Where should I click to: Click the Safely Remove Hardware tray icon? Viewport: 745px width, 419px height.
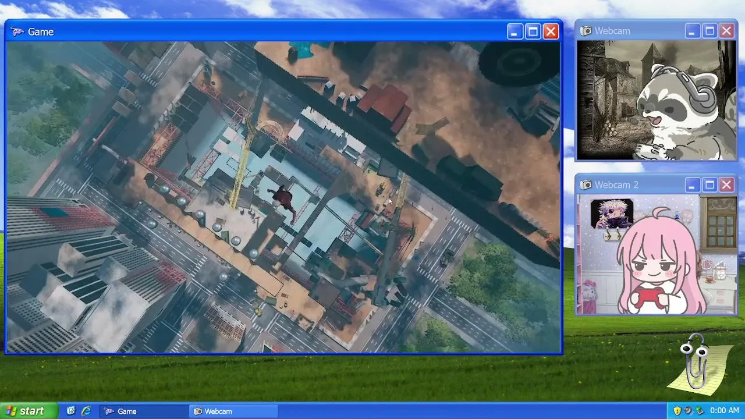(699, 411)
